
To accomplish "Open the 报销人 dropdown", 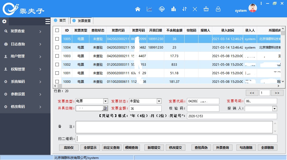I will pyautogui.click(x=274, y=109).
